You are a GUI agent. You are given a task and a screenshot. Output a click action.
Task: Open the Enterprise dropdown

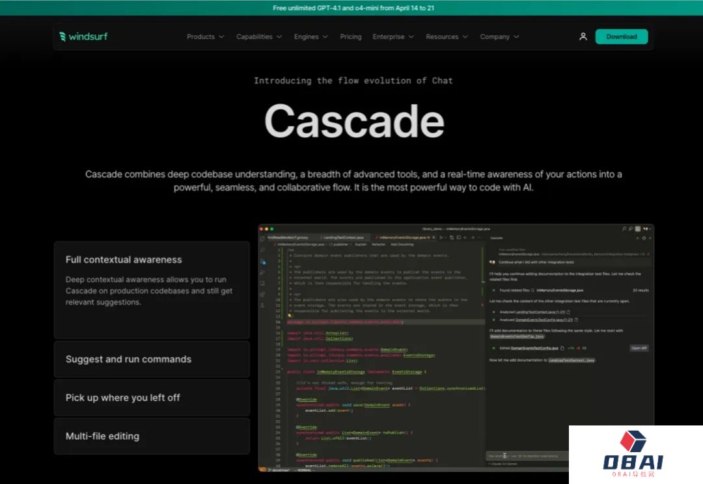[x=393, y=36]
